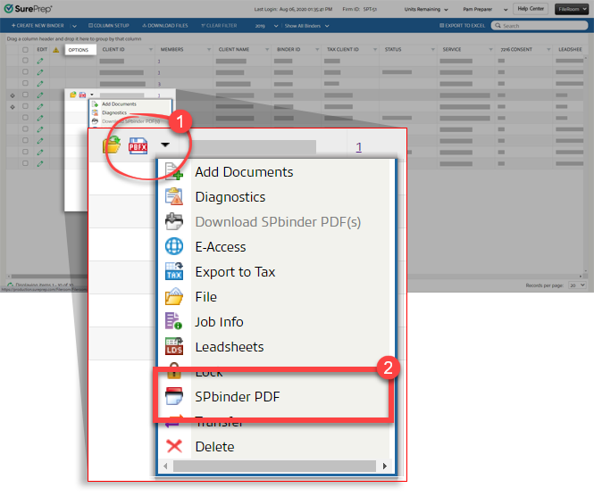Choose SPbinder PDF from the menu
The width and height of the screenshot is (594, 496).
tap(237, 397)
